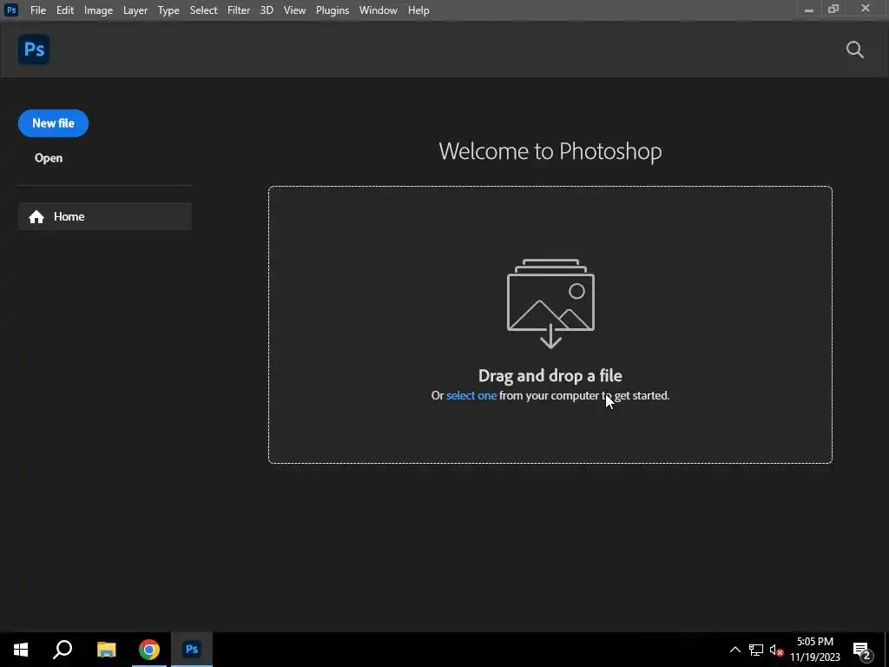Minimize the Photoshop window
Viewport: 889px width, 667px height.
809,10
